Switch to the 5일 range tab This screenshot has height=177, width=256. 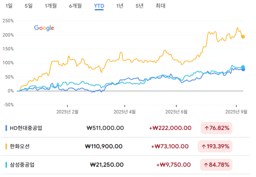tap(29, 6)
